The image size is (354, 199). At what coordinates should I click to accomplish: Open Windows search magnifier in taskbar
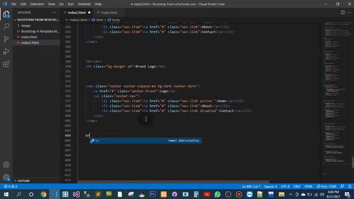[19, 194]
